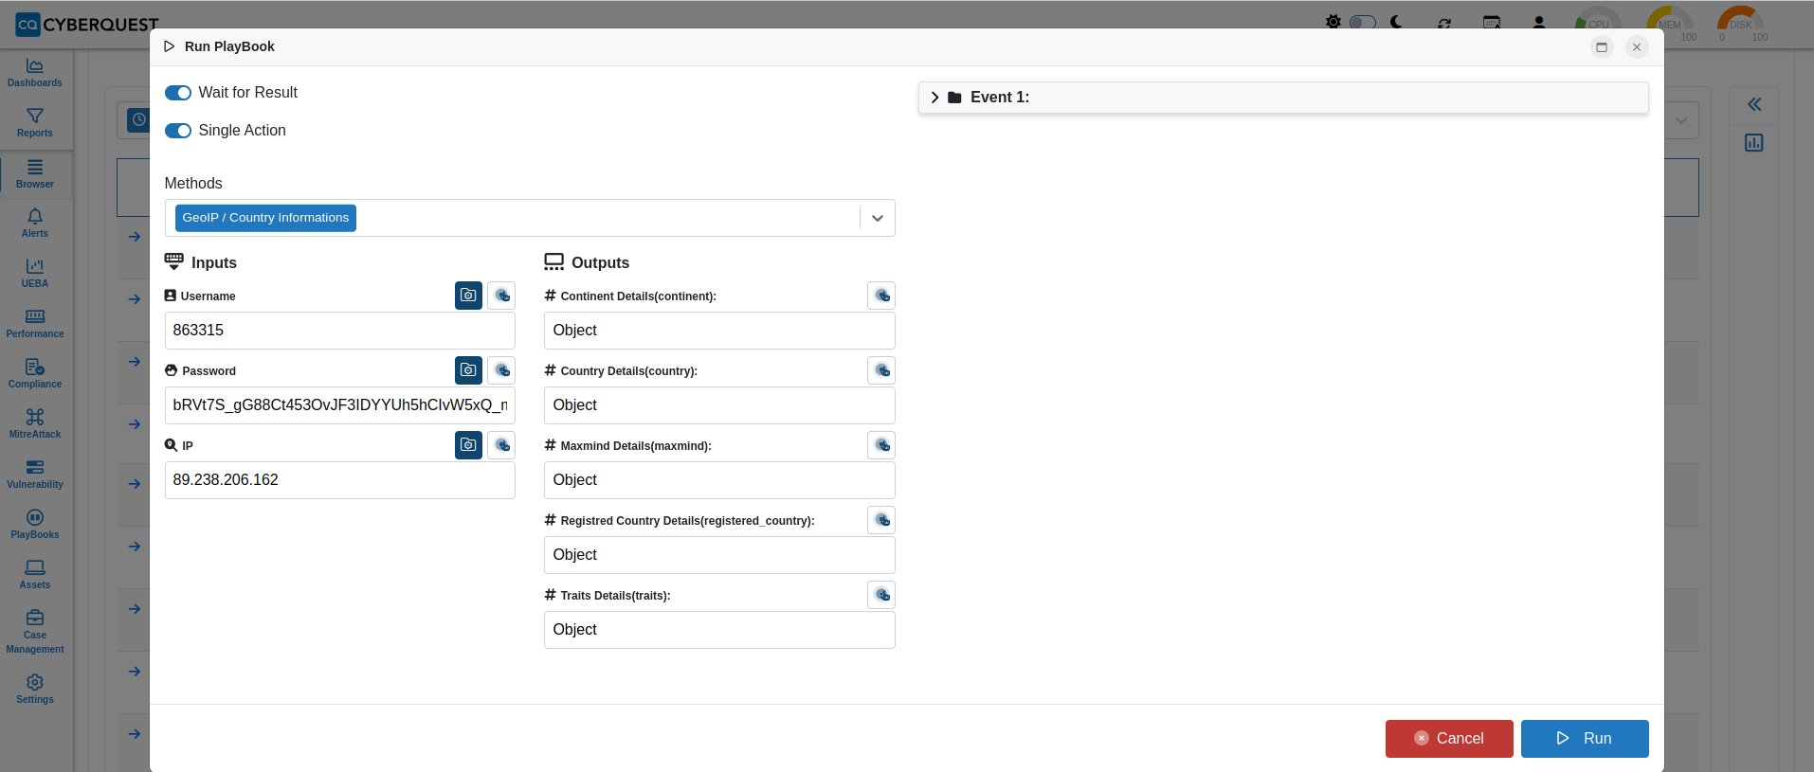Screen dimensions: 1814x772
Task: Open Vulnerability in the sidebar
Action: pyautogui.click(x=35, y=475)
